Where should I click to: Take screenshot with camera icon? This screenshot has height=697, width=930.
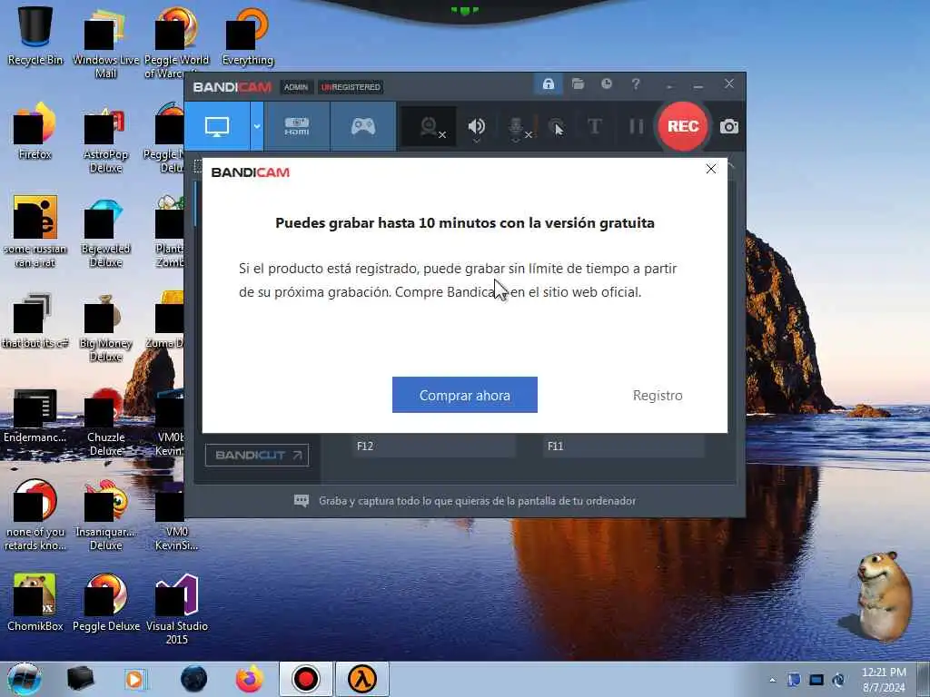(729, 126)
